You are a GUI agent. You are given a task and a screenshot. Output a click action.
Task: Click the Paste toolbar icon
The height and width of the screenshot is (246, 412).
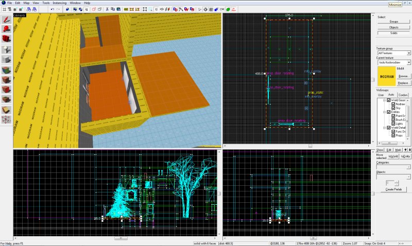point(118,9)
